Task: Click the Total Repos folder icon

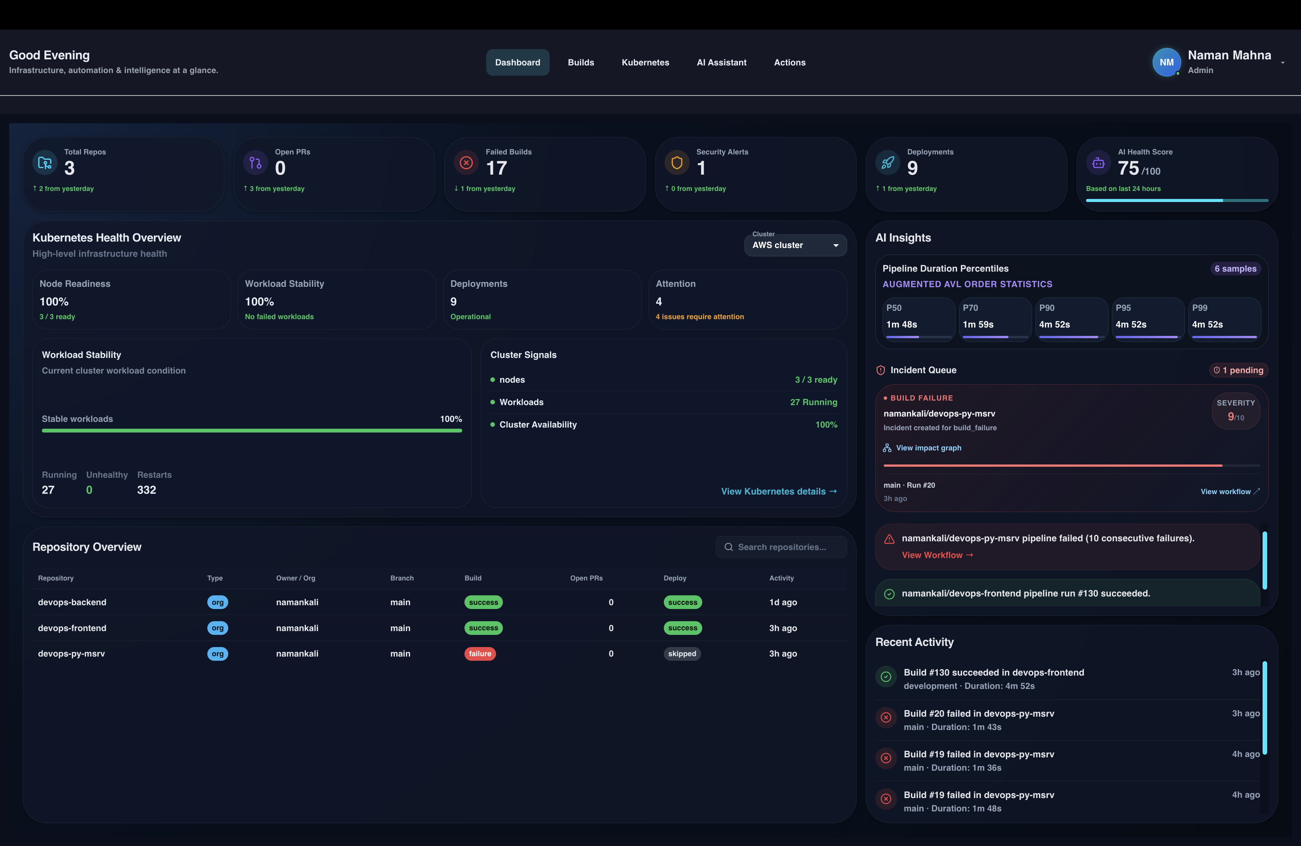Action: click(45, 163)
